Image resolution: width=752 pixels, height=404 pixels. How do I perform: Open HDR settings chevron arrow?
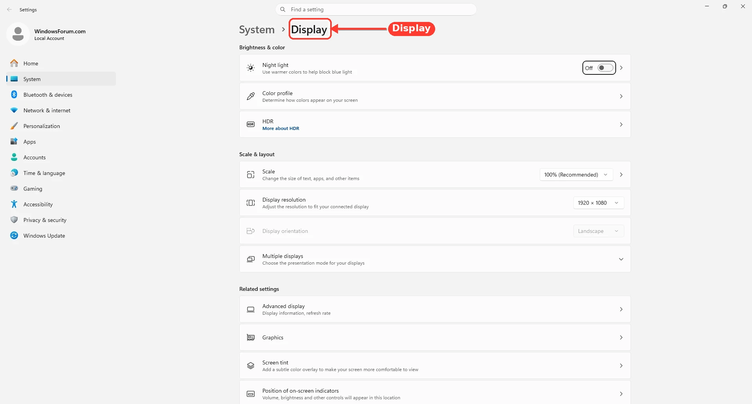click(621, 124)
